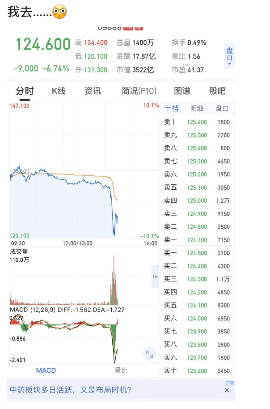Image resolution: width=270 pixels, height=409 pixels.
Task: Open the 中药板块多日活跃 ad link
Action: click(x=71, y=390)
